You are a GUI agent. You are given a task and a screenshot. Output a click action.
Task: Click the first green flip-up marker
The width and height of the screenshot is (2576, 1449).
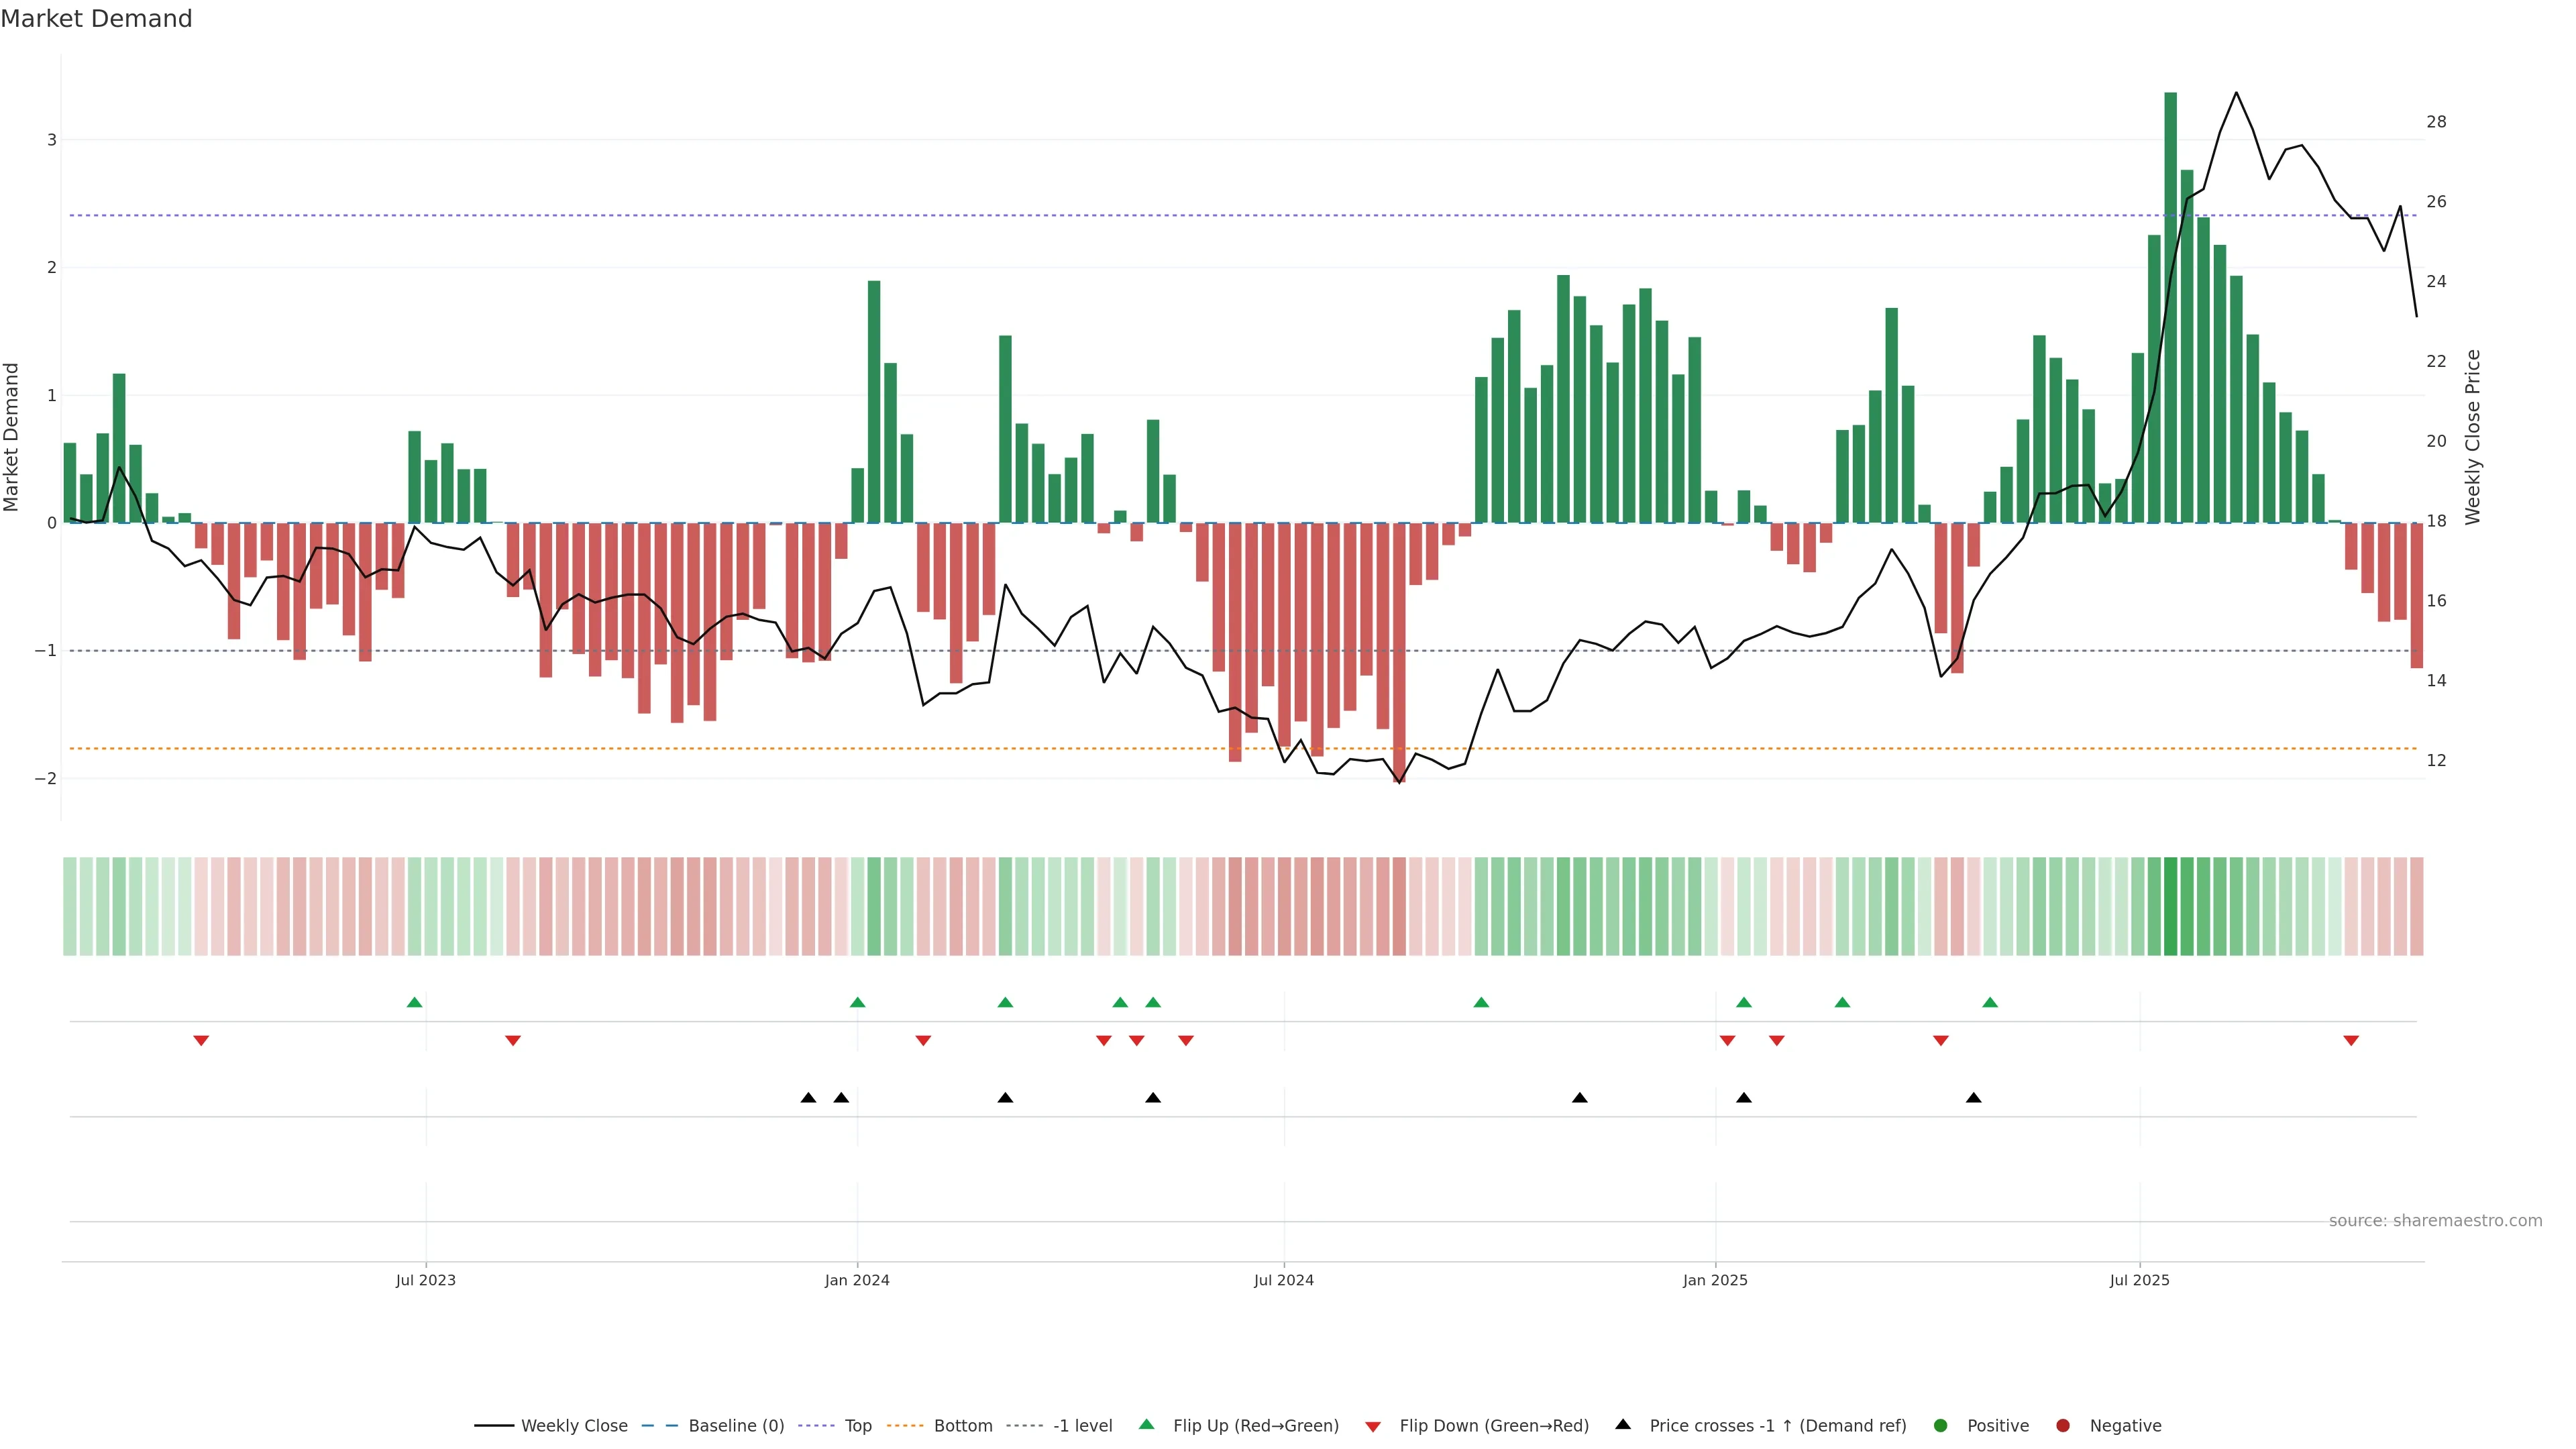click(414, 1002)
